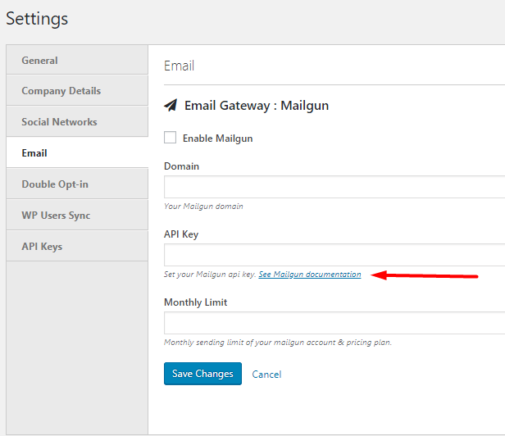Click the Save Changes button
This screenshot has height=436, width=505.
coord(202,374)
